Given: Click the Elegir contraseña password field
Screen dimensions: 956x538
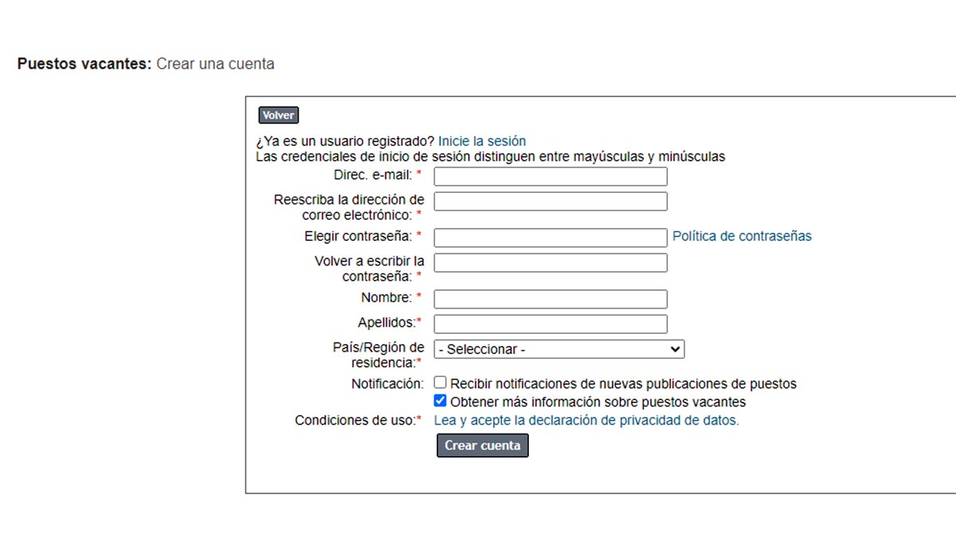Looking at the screenshot, I should click(x=550, y=238).
